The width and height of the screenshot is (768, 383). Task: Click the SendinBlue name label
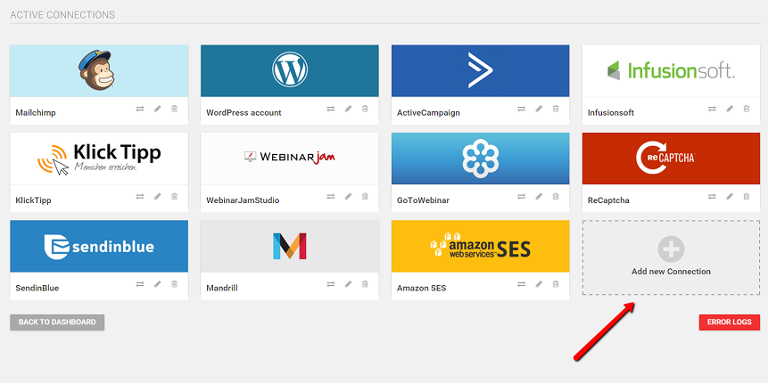tap(37, 288)
